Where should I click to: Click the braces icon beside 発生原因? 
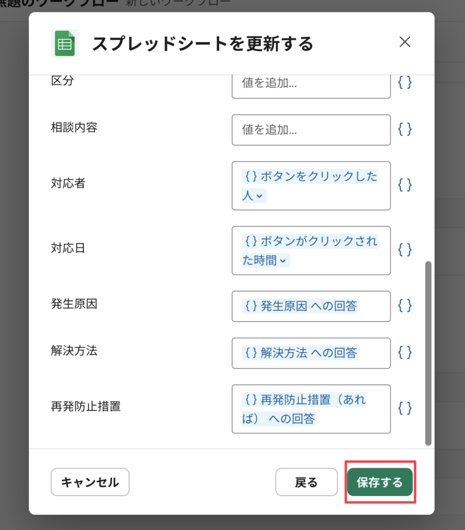(x=404, y=306)
